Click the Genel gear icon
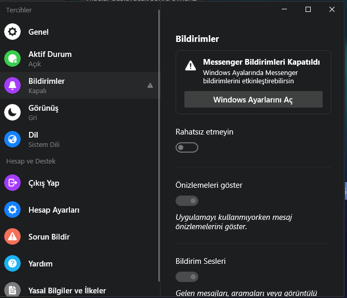The width and height of the screenshot is (347, 298). pos(12,32)
